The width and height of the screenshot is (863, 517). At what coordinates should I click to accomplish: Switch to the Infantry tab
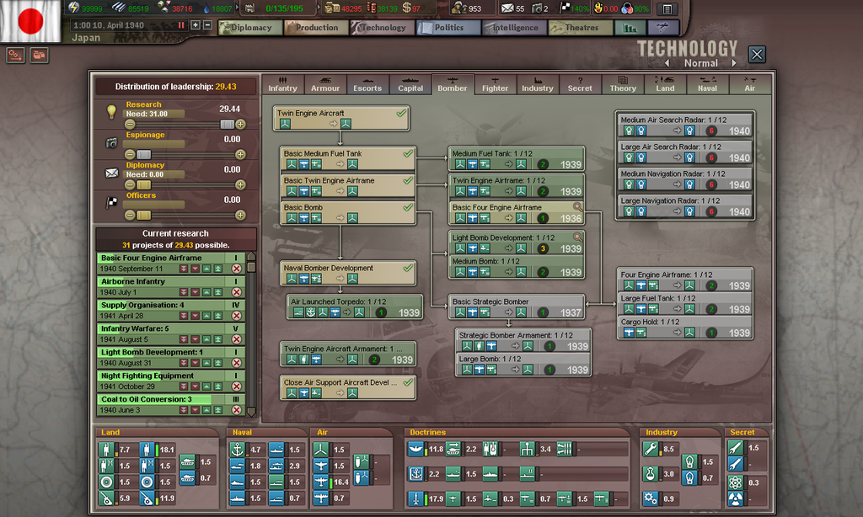click(282, 85)
